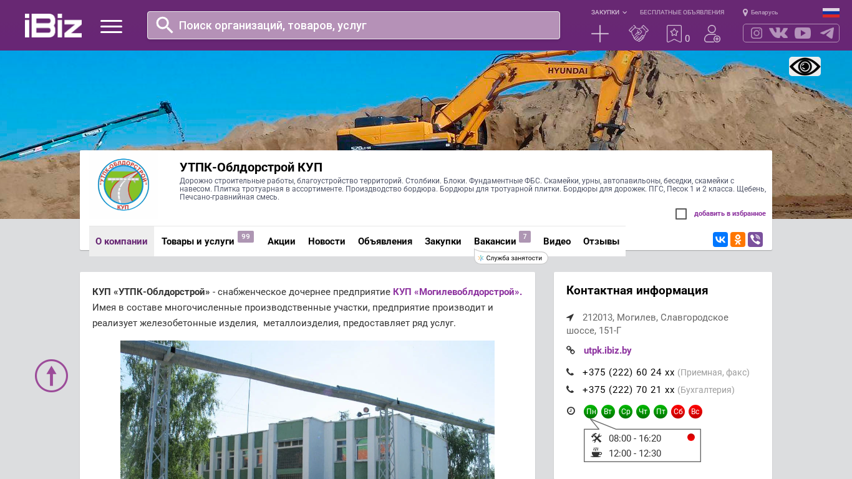Open 'Бесплатные объявления' link
The image size is (852, 479).
[682, 12]
